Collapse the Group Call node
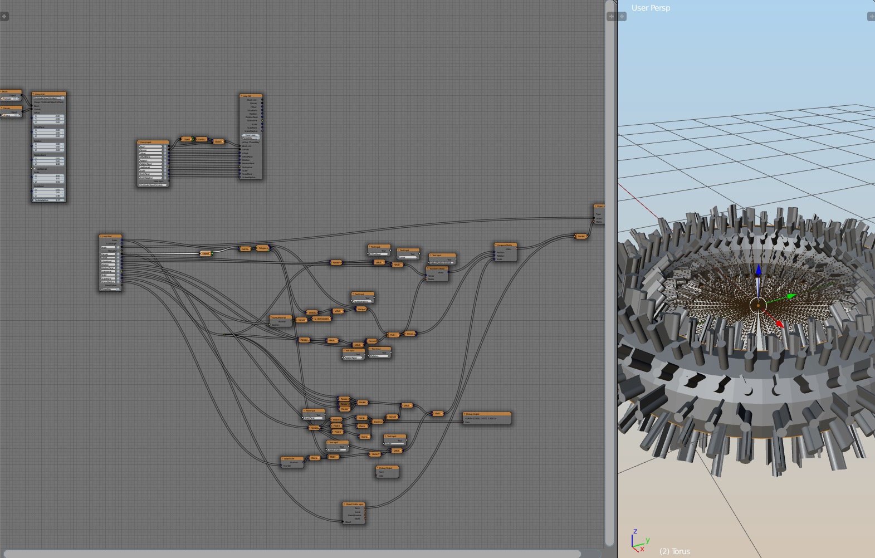Screen dimensions: 875x558 coord(33,94)
